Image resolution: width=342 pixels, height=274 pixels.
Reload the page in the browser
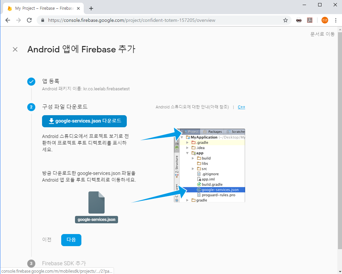click(x=29, y=20)
